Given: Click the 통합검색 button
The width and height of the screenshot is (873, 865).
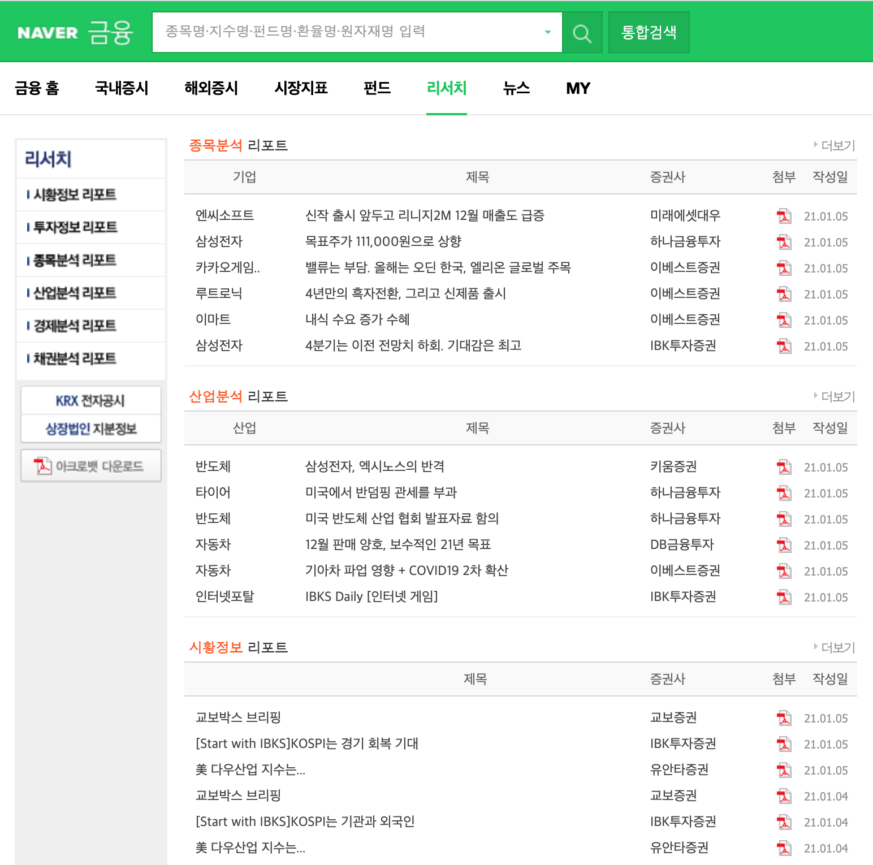Looking at the screenshot, I should point(649,32).
